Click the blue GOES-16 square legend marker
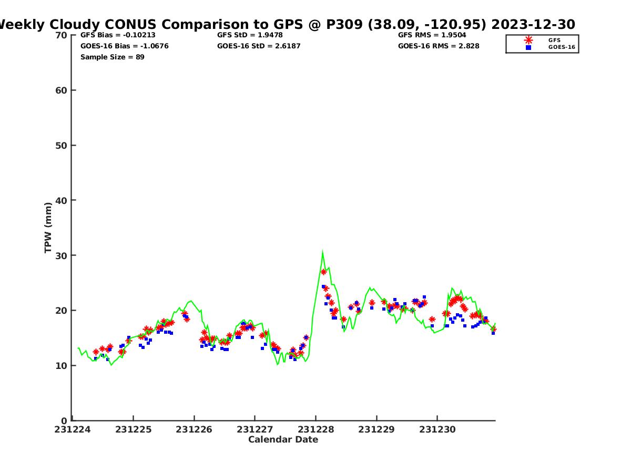 pyautogui.click(x=528, y=47)
